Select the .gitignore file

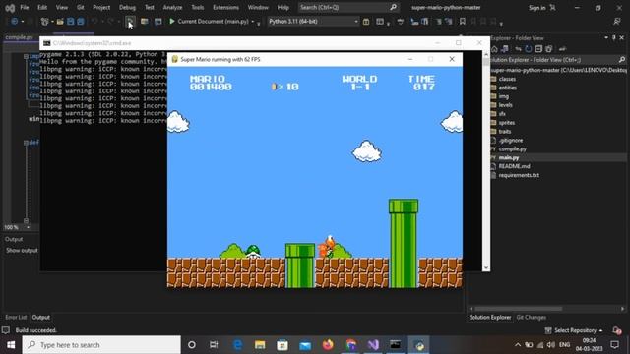coord(511,140)
